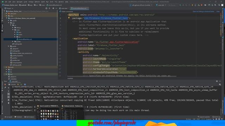Screen dimensions: 225x126
Task: Collapse the android module folder
Action: [6, 18]
